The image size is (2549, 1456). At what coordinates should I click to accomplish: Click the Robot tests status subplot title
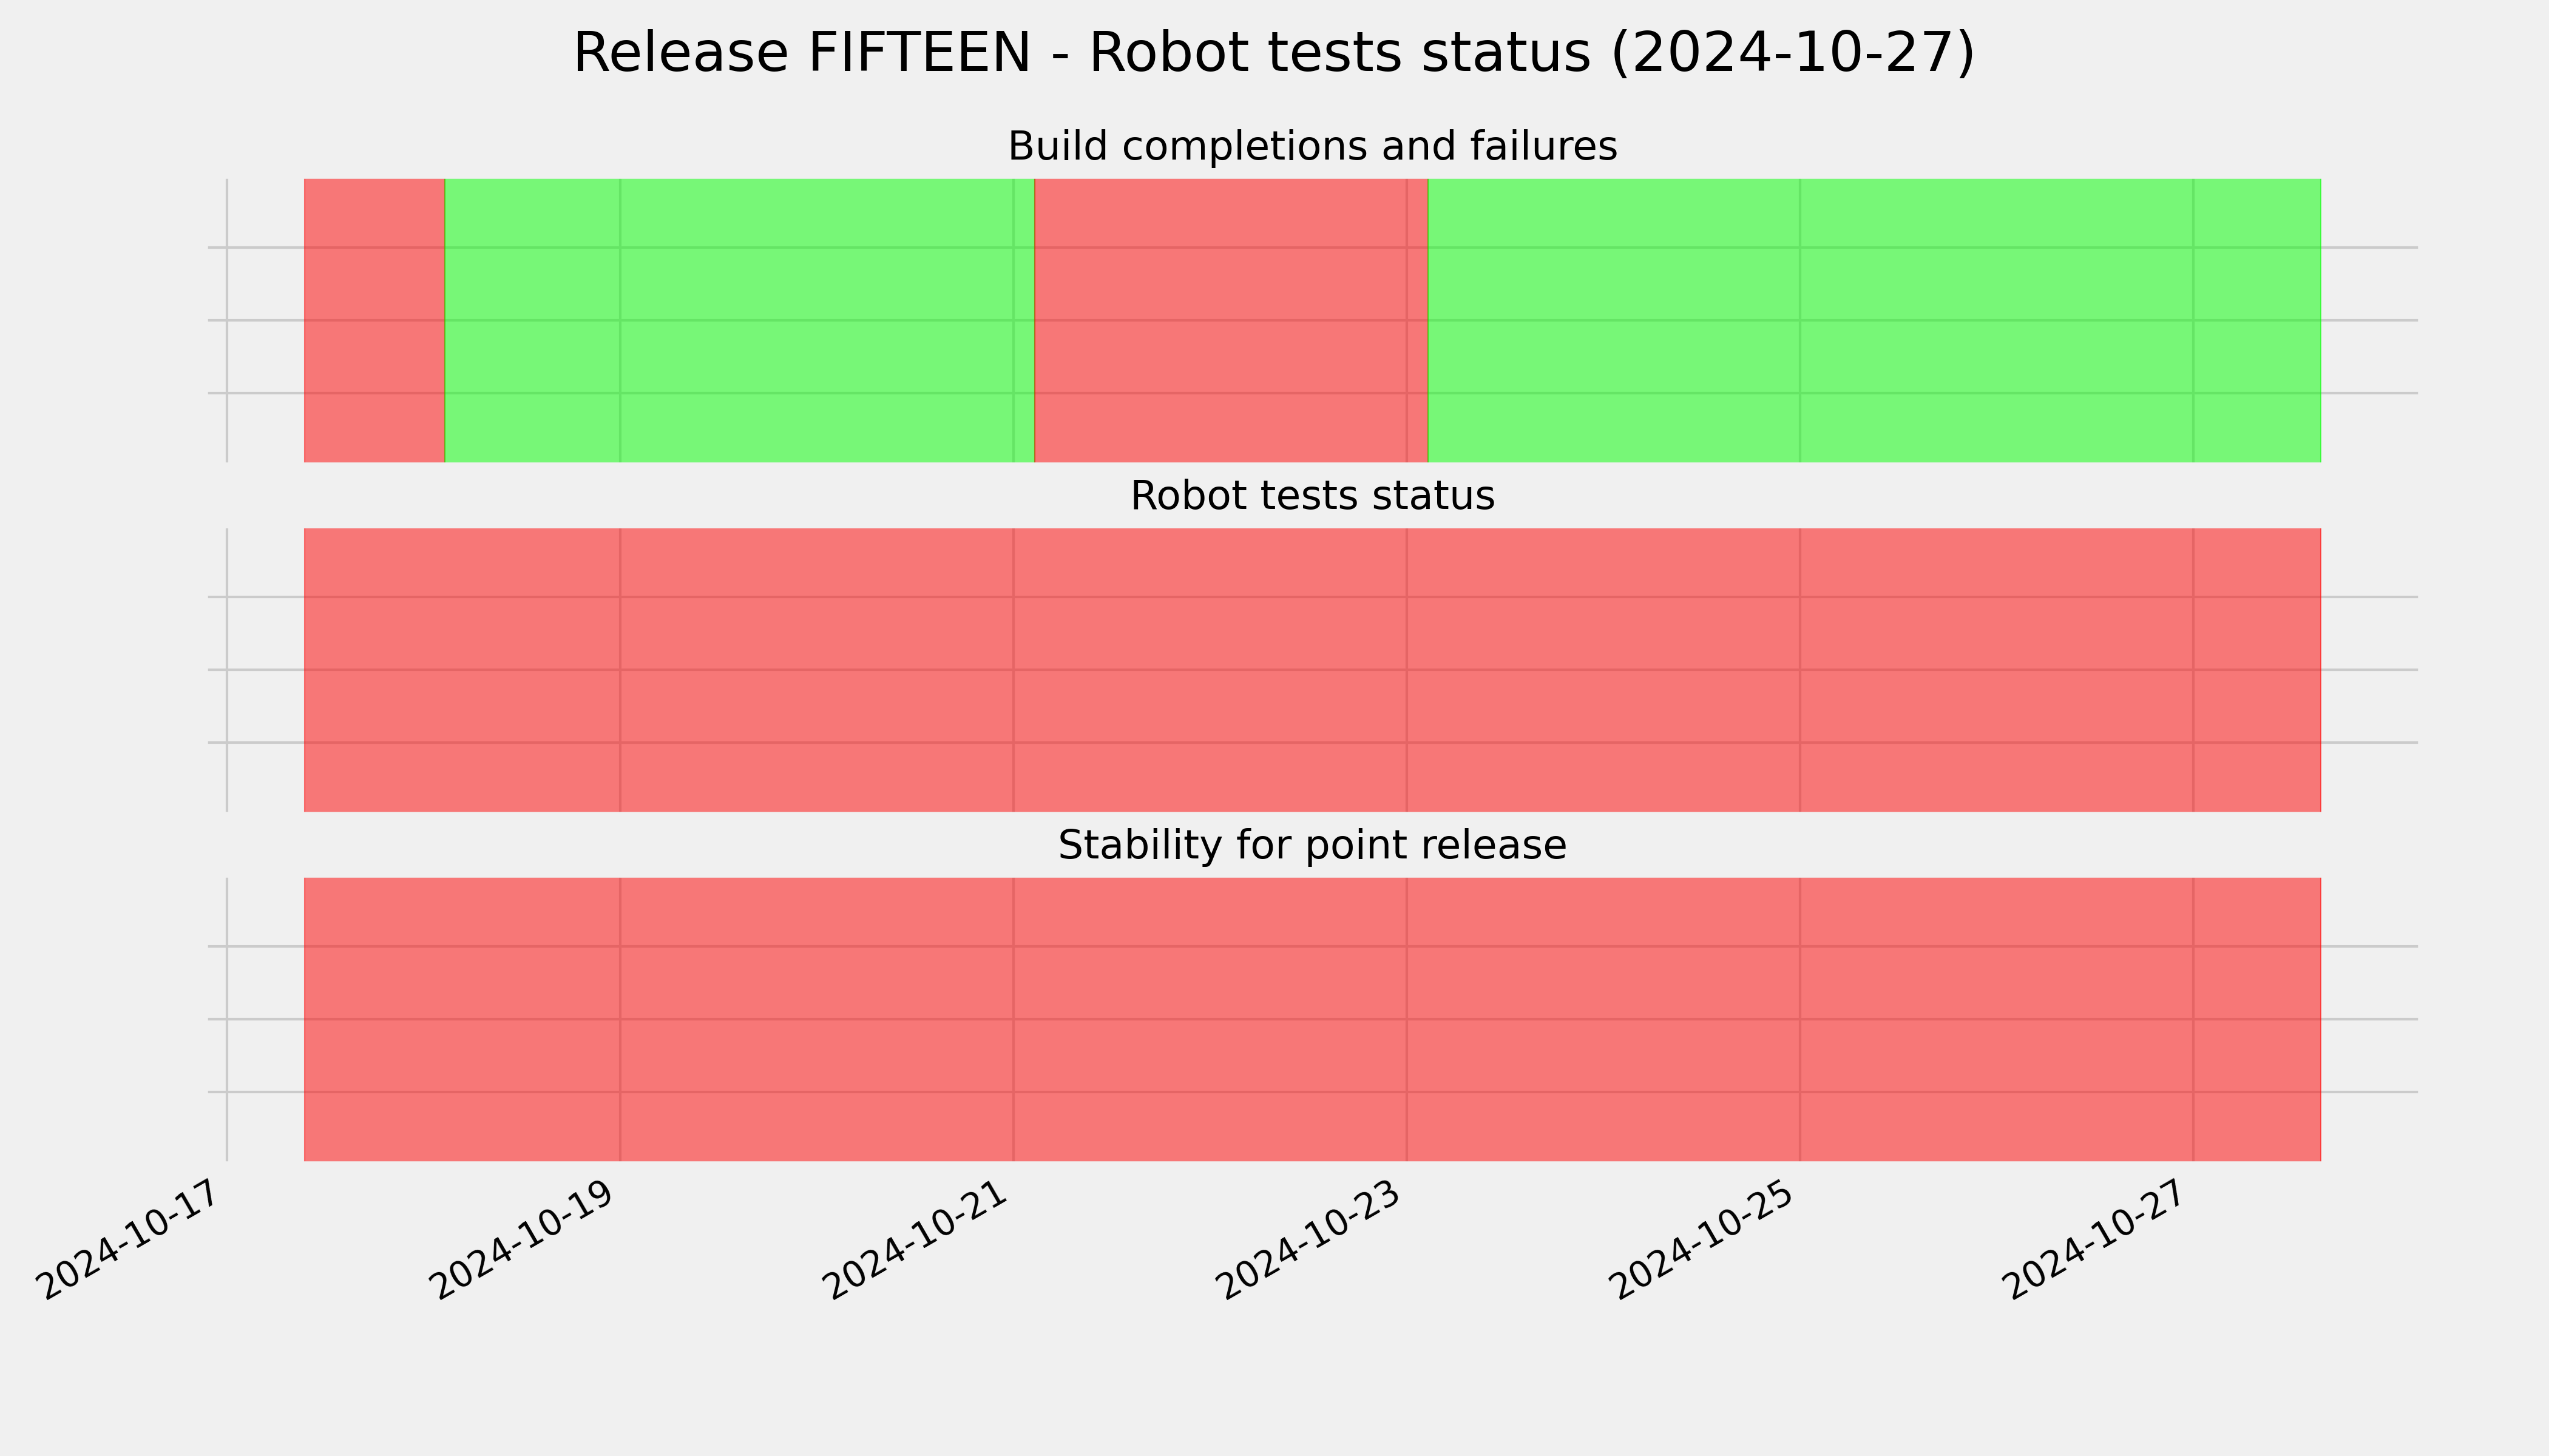point(1313,495)
